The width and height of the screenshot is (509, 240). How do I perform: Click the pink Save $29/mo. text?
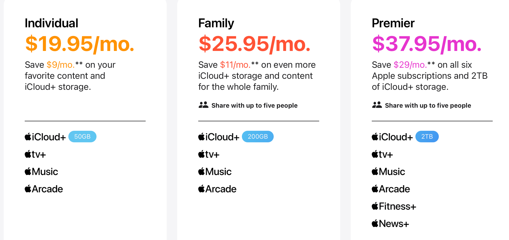pos(410,65)
